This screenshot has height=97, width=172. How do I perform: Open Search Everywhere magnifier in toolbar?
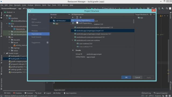pos(167,8)
